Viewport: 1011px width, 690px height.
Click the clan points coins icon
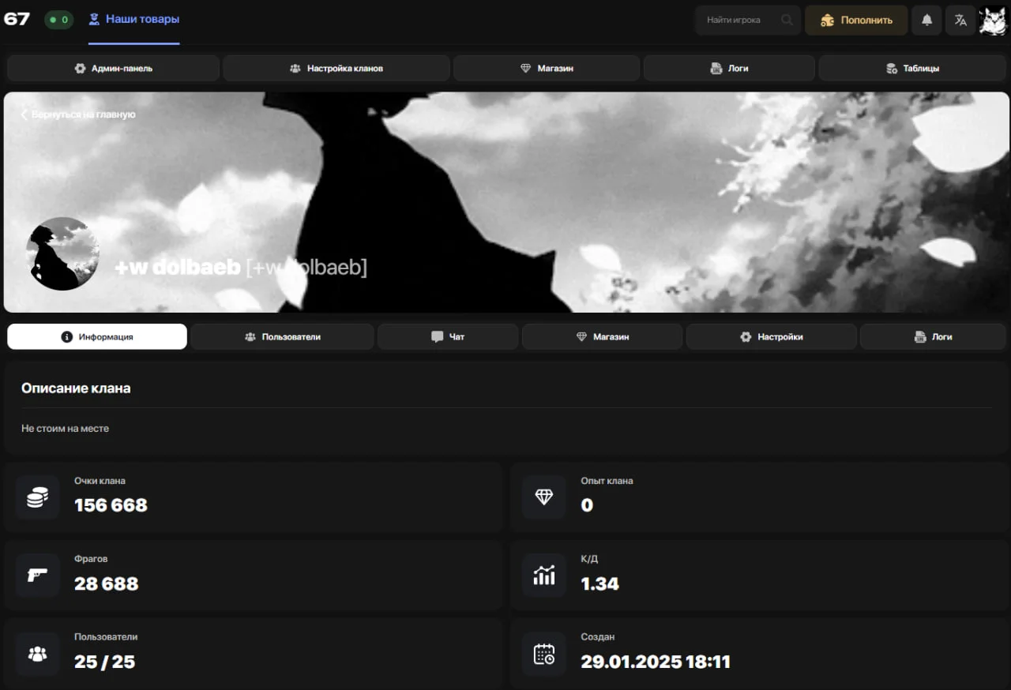(37, 497)
